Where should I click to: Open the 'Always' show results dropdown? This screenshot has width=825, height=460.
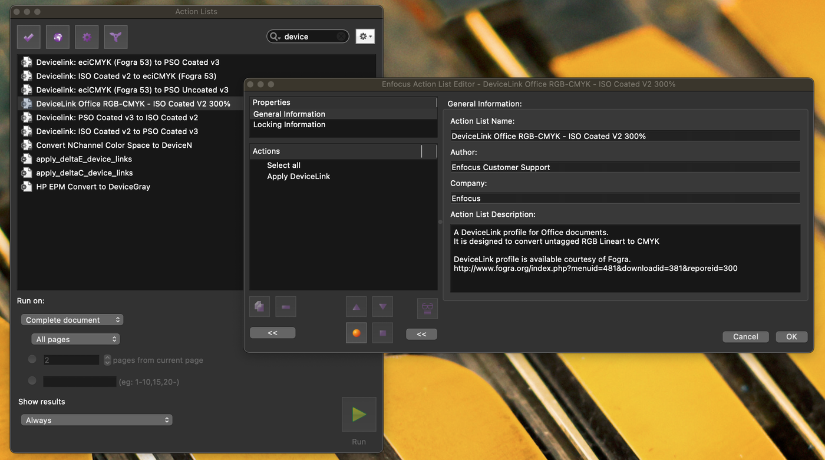click(x=97, y=420)
